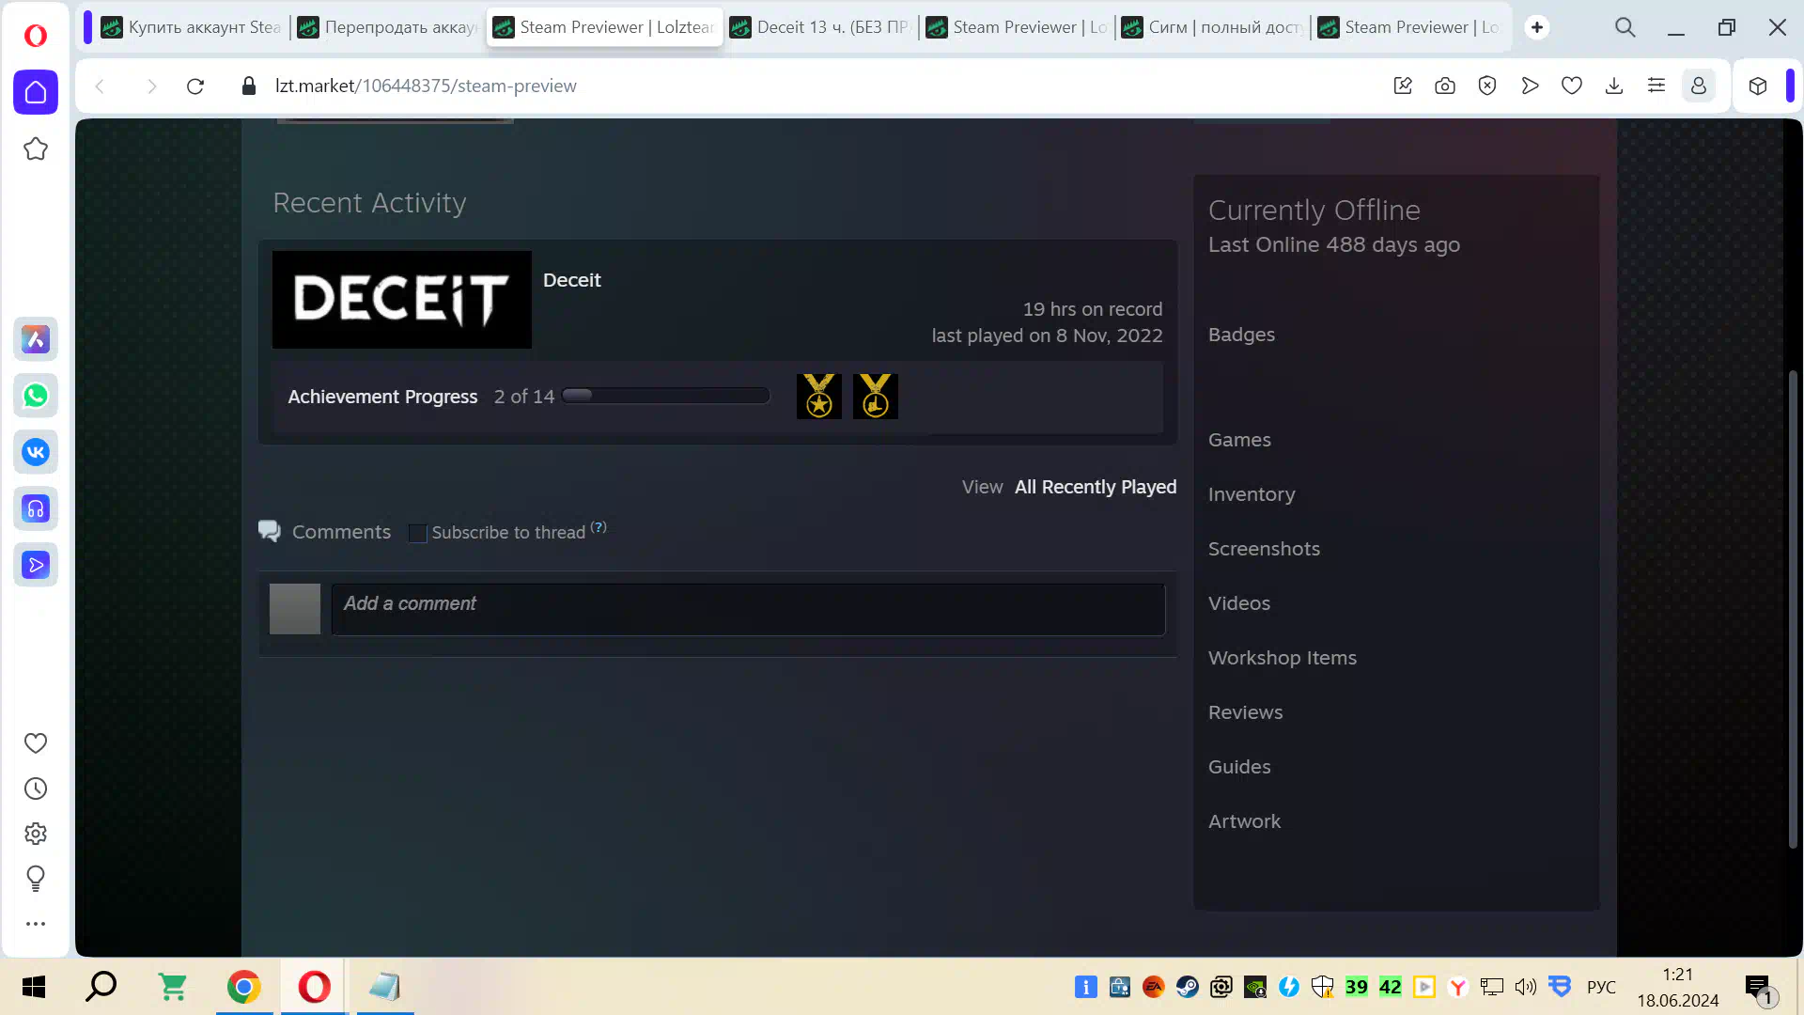Image resolution: width=1804 pixels, height=1015 pixels.
Task: Open Screenshots in profile sidebar
Action: click(x=1264, y=549)
